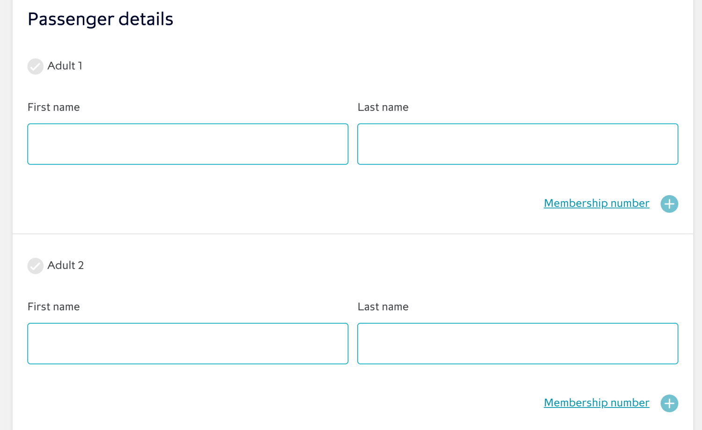Select the Adult 2 section title text
The height and width of the screenshot is (430, 702).
66,265
